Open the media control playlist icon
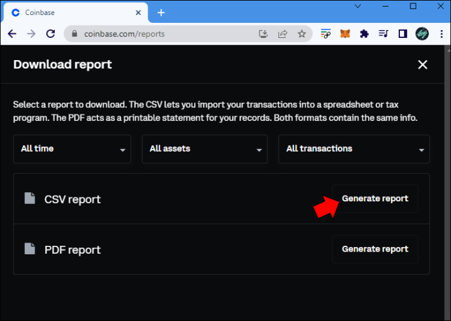The height and width of the screenshot is (321, 451). pyautogui.click(x=384, y=34)
